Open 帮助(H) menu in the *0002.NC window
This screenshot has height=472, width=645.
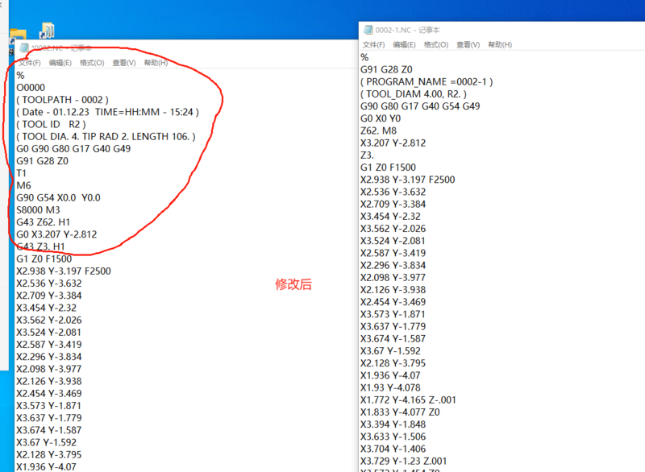tap(156, 63)
